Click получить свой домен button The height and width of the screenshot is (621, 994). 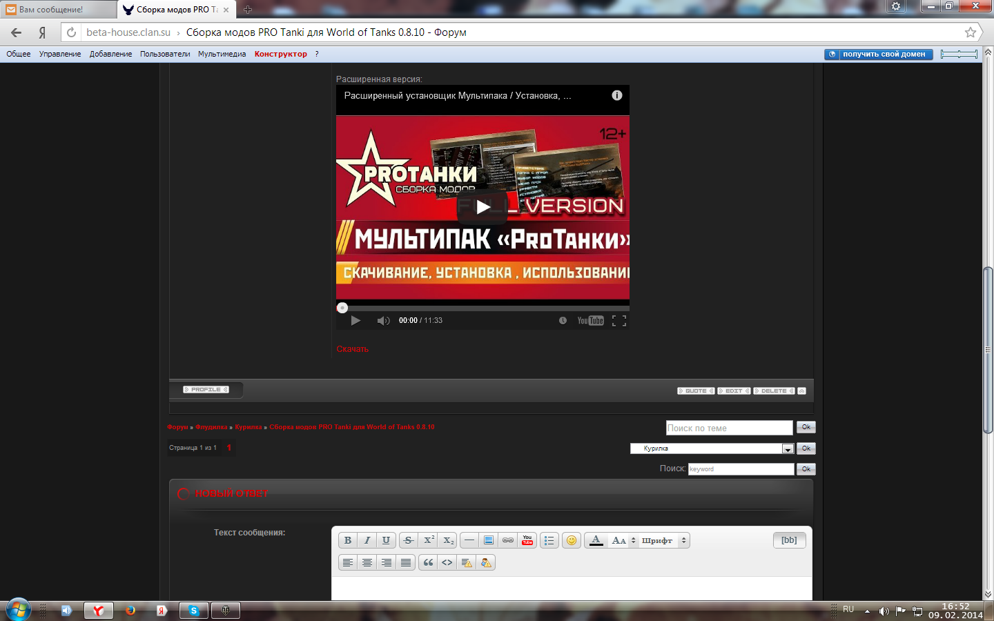pyautogui.click(x=879, y=54)
